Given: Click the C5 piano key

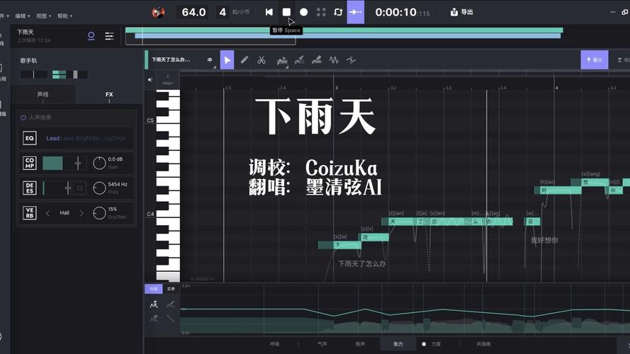Looking at the screenshot, I should [x=168, y=120].
